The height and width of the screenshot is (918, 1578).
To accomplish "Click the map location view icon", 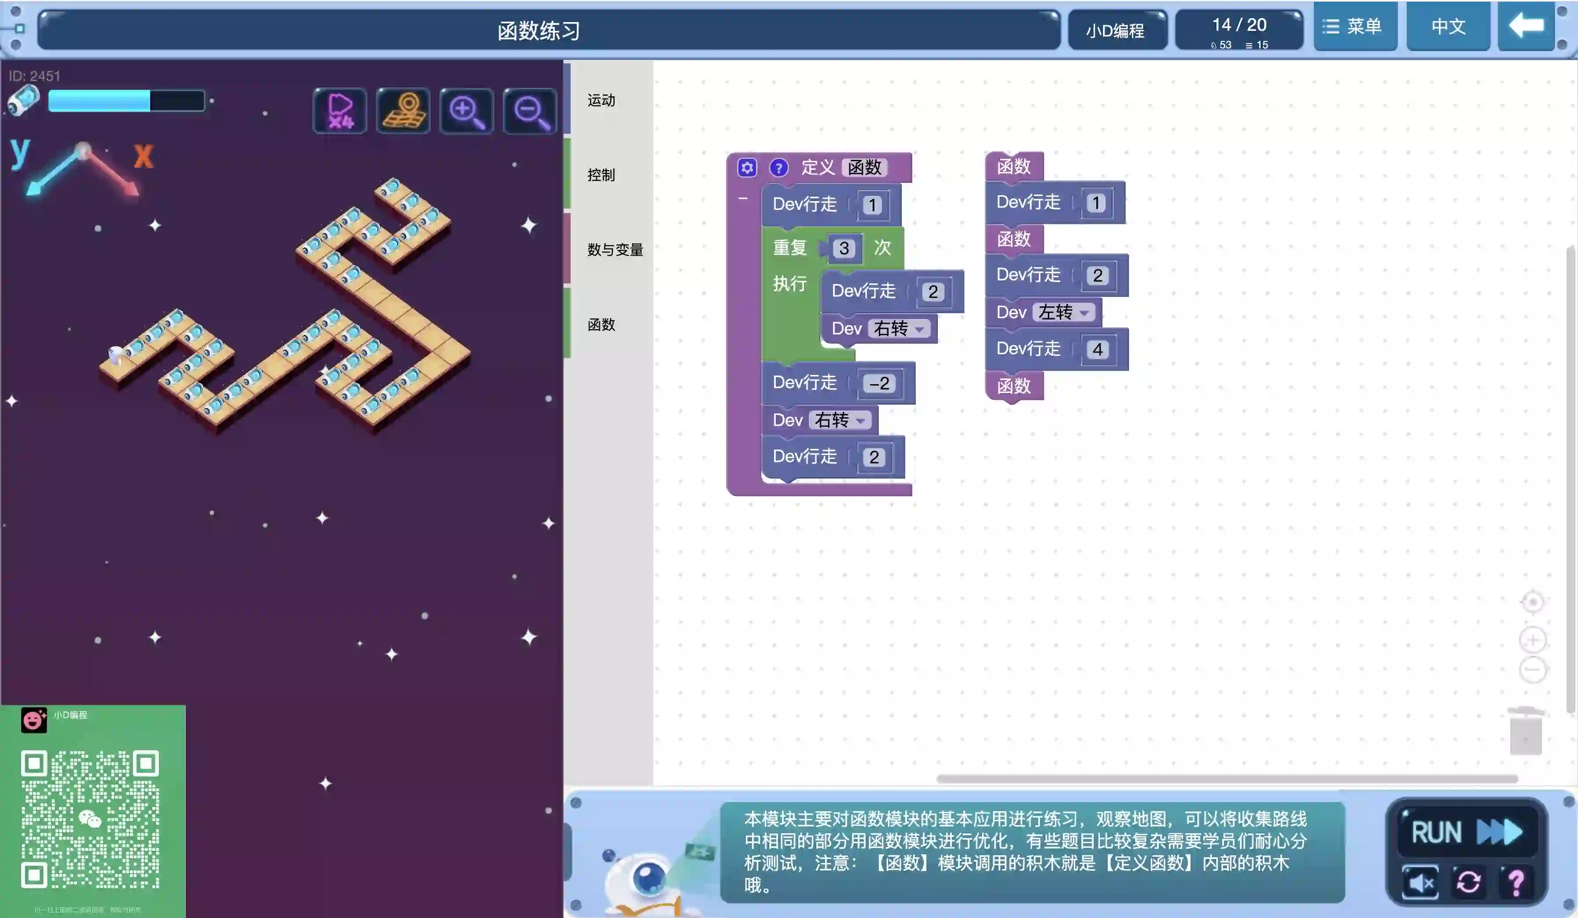I will (x=404, y=111).
